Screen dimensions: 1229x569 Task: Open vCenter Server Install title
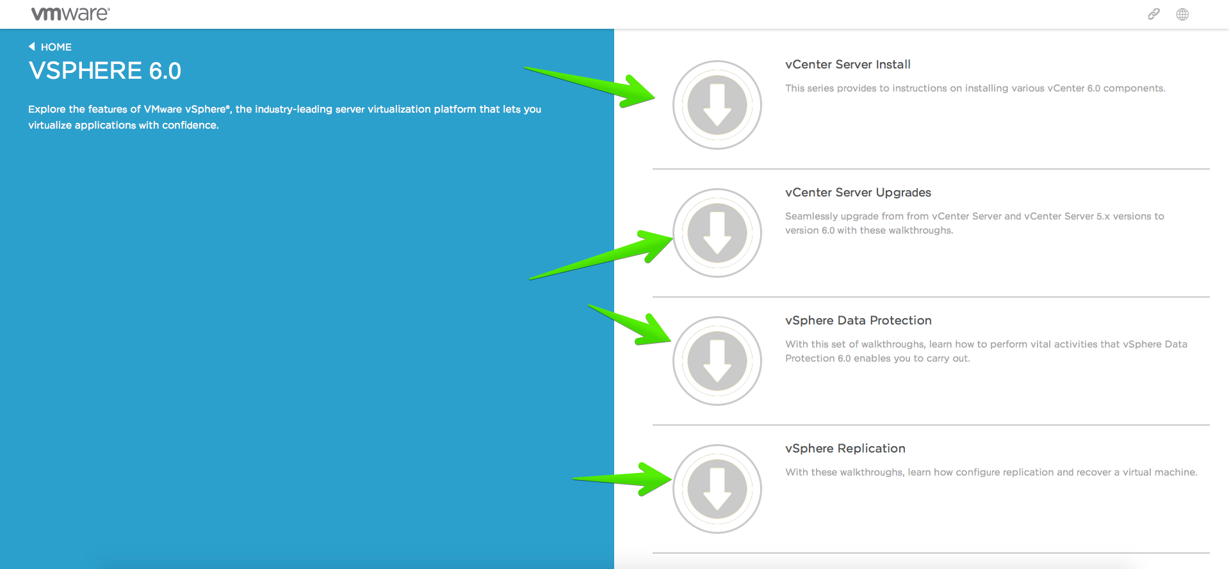(847, 65)
